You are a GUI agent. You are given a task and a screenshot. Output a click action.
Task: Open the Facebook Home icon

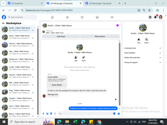pyautogui.click(x=52, y=17)
